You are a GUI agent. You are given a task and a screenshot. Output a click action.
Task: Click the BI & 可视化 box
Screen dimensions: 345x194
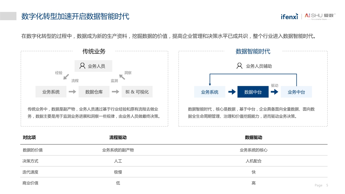(x=137, y=92)
